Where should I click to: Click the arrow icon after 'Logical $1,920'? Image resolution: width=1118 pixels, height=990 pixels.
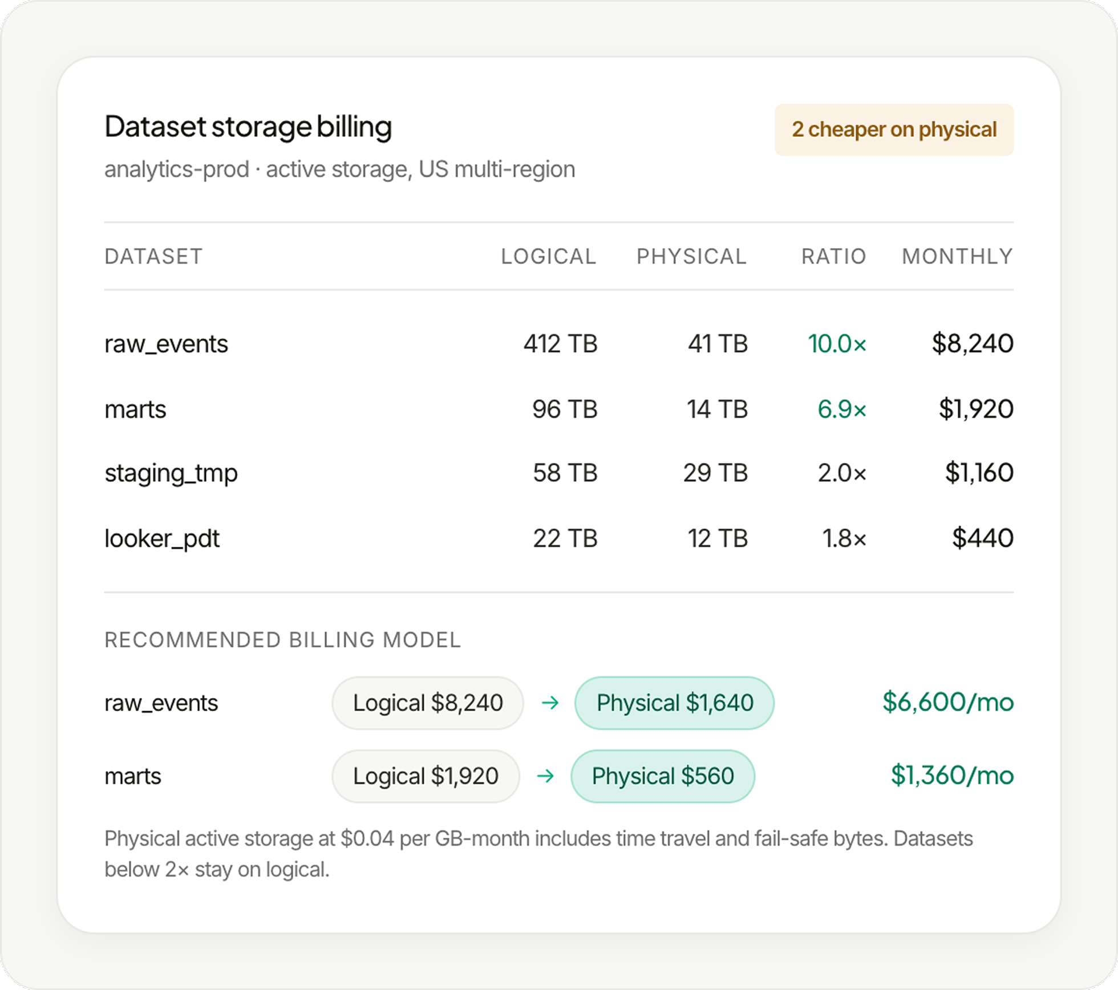tap(545, 776)
